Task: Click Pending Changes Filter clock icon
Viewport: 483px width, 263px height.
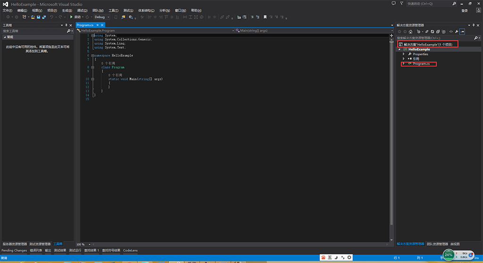Action: coord(419,32)
